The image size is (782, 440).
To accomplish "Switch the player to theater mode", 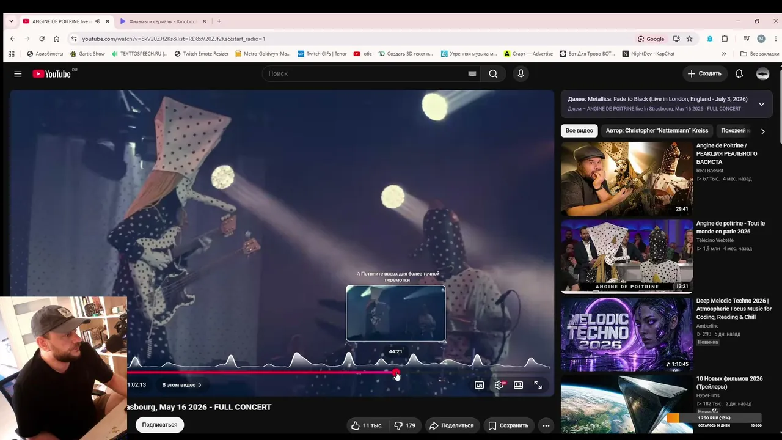I will pyautogui.click(x=519, y=385).
